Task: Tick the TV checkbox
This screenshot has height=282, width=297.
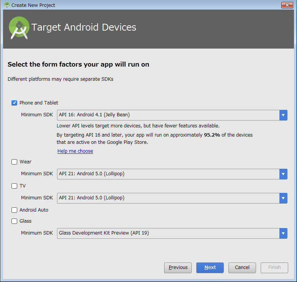Action: pos(14,186)
